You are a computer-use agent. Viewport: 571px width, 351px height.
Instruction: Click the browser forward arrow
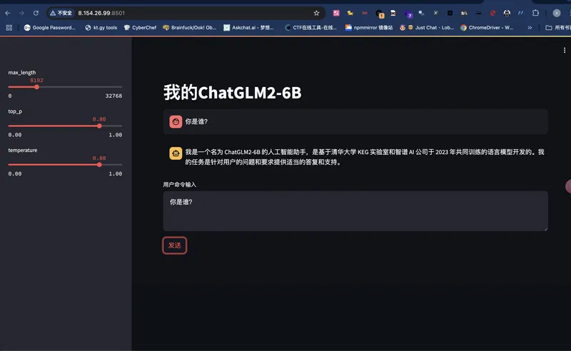21,13
